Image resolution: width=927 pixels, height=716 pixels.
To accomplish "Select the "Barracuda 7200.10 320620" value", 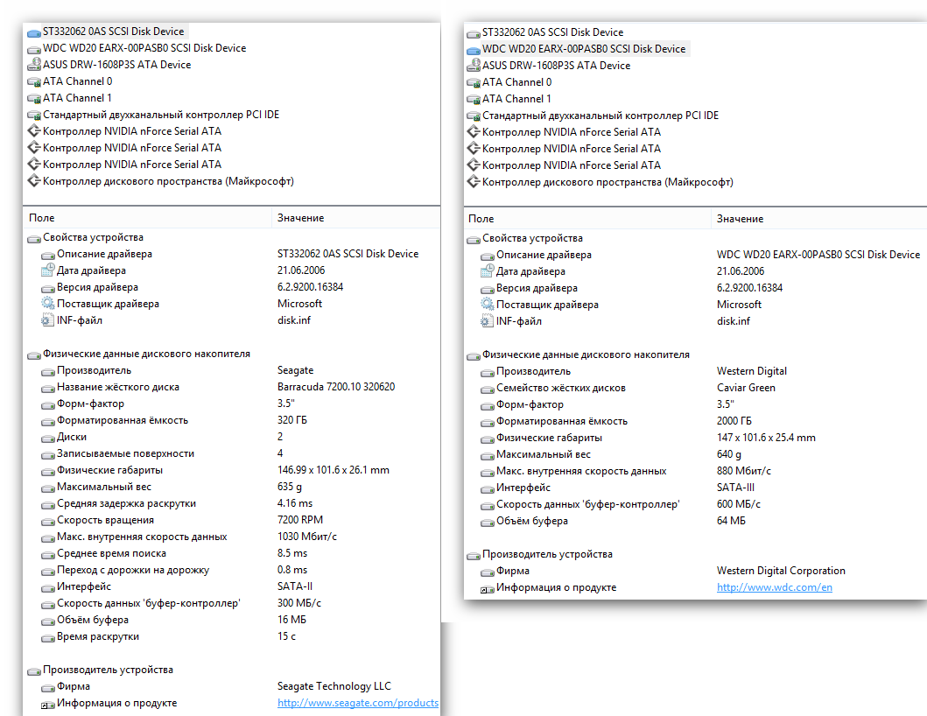I will coord(335,387).
